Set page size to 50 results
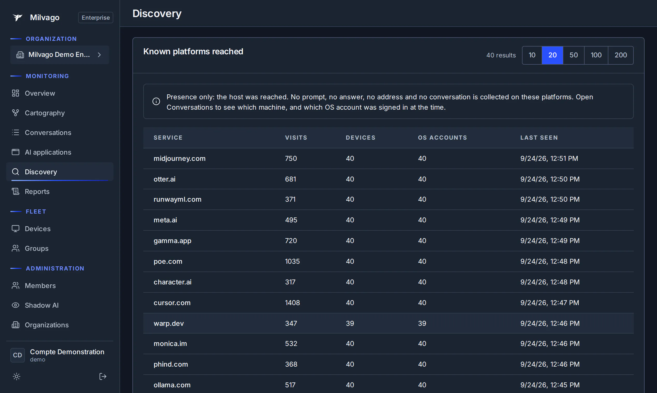 (573, 55)
